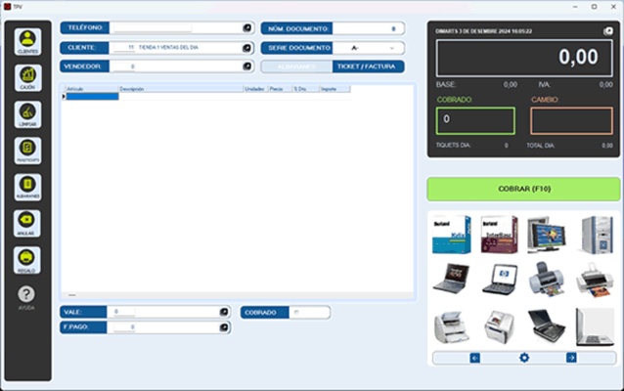Click the lookup icon in F.PAGO field
The image size is (624, 391).
tap(224, 327)
